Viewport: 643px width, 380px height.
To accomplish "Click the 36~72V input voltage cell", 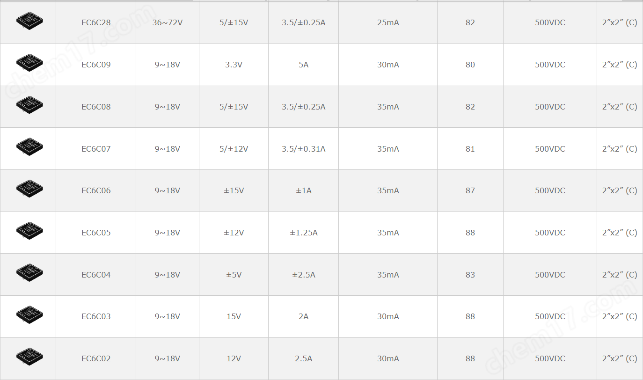I will point(168,22).
